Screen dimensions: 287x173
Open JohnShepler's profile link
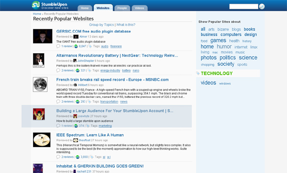pyautogui.click(x=86, y=61)
